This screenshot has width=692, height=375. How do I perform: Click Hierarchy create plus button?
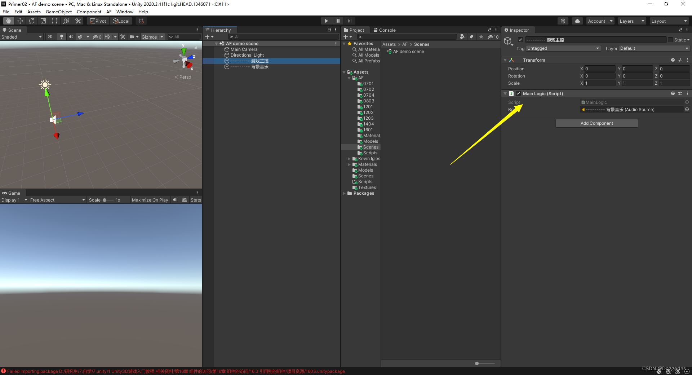[209, 37]
